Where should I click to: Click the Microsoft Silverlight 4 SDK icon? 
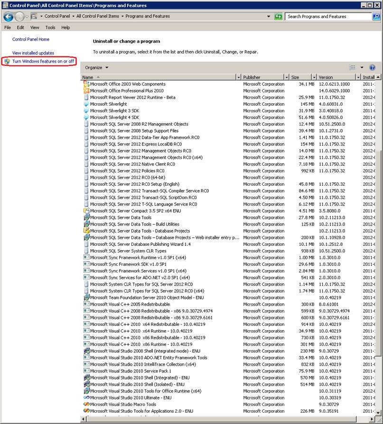pyautogui.click(x=86, y=117)
